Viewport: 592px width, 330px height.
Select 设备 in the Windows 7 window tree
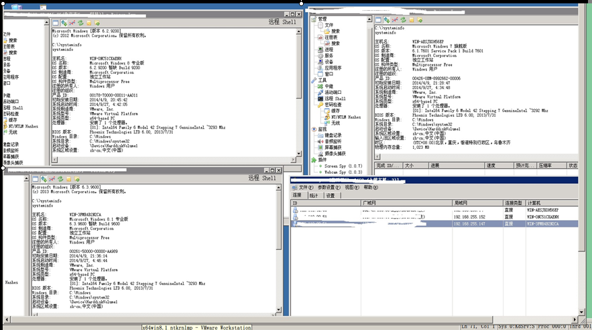(x=329, y=62)
